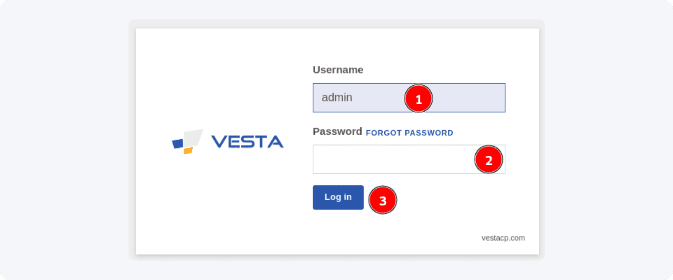673x280 pixels.
Task: Click the Password label
Action: pos(337,131)
